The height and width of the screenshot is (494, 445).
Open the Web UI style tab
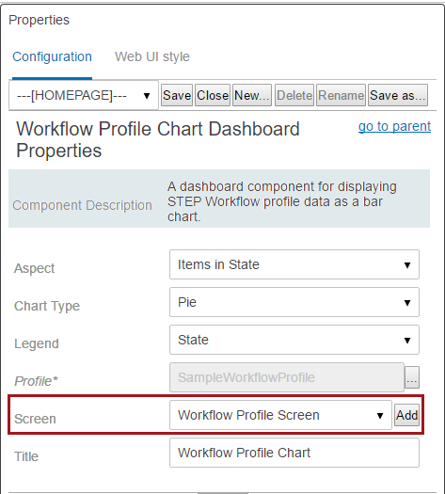point(152,57)
